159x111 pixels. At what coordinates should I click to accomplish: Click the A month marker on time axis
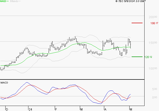click(x=105, y=109)
